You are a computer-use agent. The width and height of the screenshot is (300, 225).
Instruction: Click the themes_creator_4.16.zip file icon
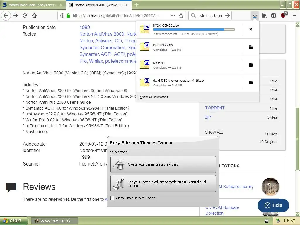[x=145, y=82]
